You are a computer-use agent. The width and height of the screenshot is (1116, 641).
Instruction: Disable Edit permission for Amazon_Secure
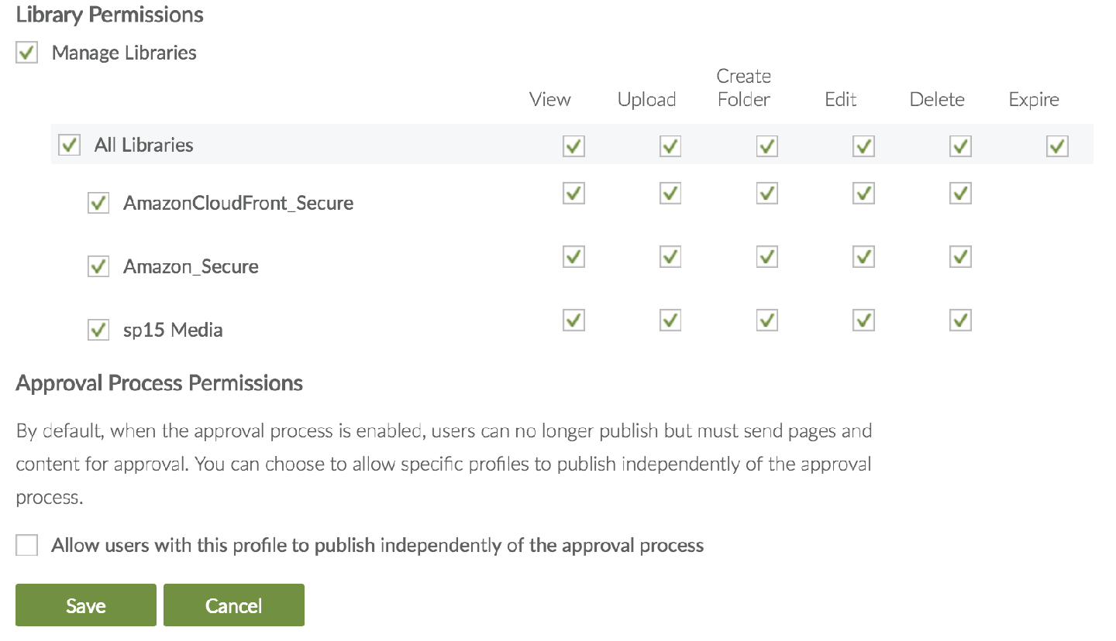point(863,256)
